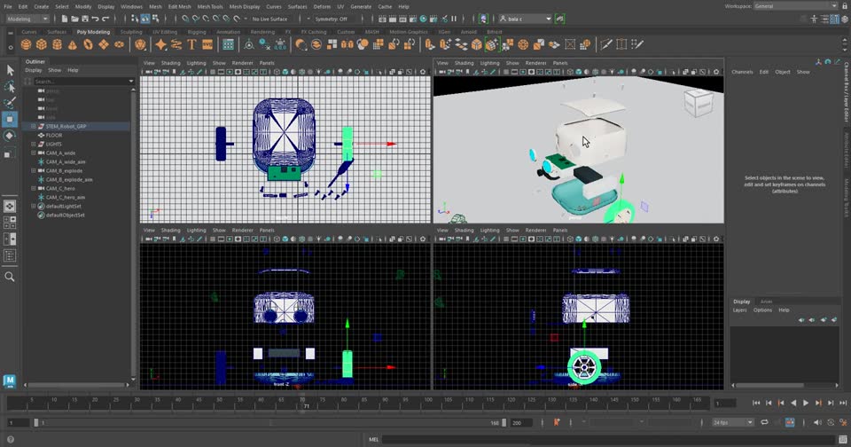Click the save scene icon
The image size is (851, 447).
(85, 19)
